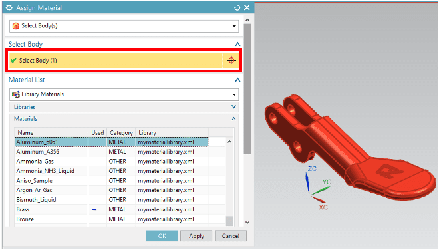The width and height of the screenshot is (441, 252).
Task: Collapse the Material List section
Action: [237, 80]
